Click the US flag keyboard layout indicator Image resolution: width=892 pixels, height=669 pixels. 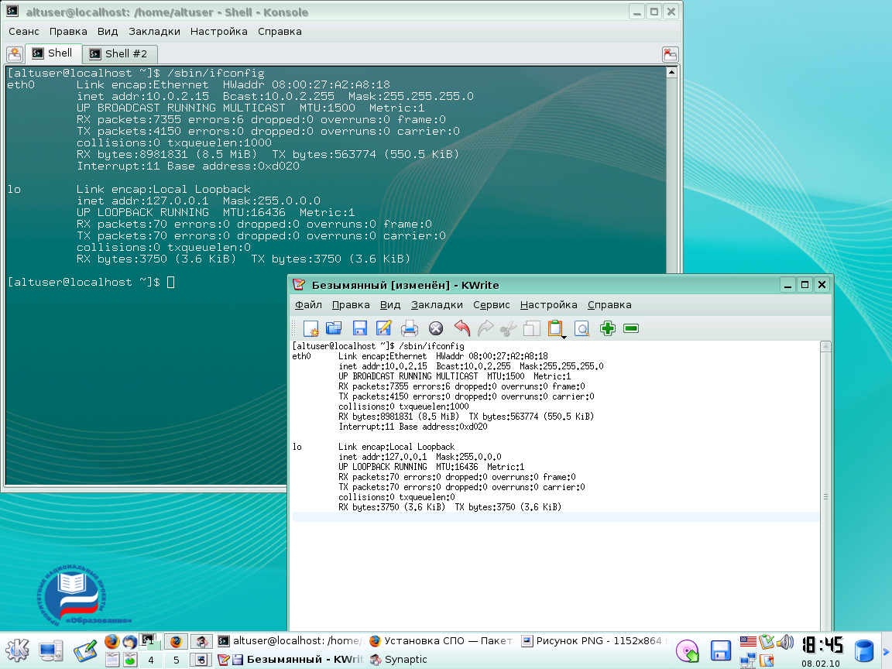click(748, 642)
